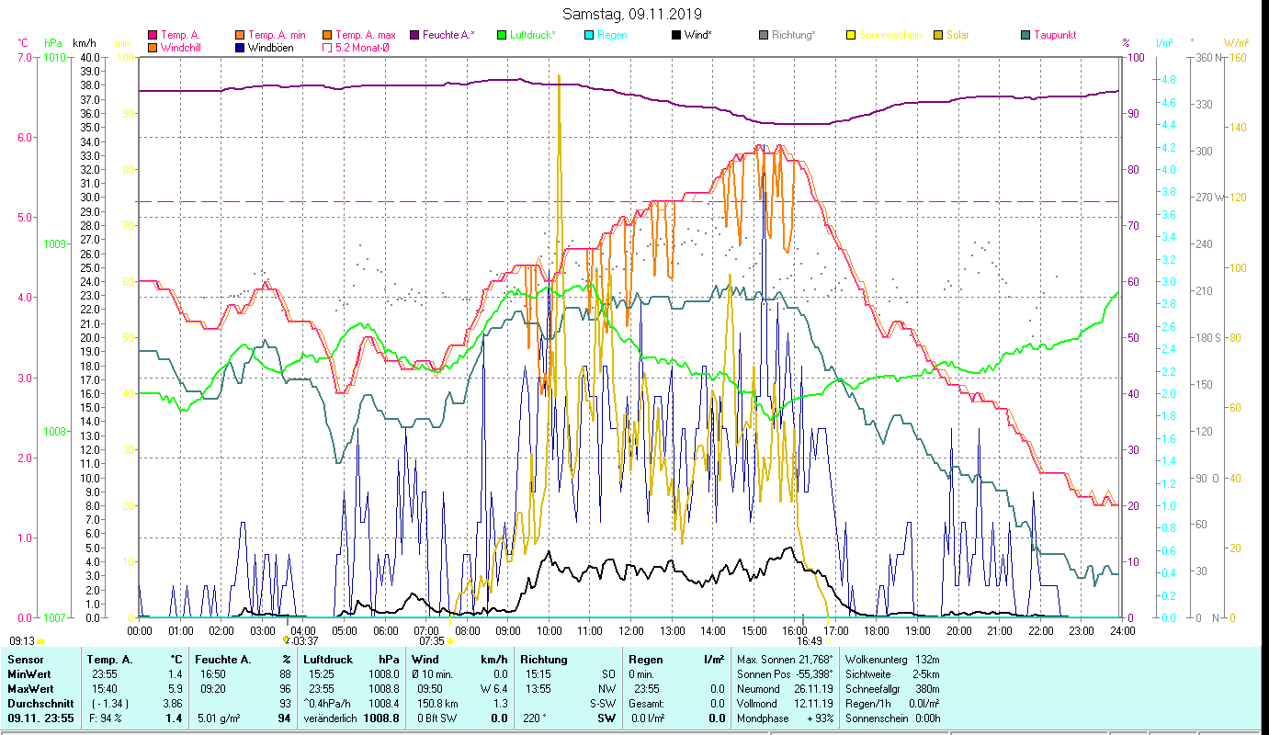1269x735 pixels.
Task: Select the Feuchte A. legend label
Action: pos(448,35)
